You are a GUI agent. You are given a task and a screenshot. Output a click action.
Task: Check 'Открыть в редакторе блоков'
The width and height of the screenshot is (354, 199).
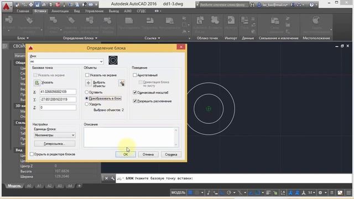pyautogui.click(x=32, y=154)
